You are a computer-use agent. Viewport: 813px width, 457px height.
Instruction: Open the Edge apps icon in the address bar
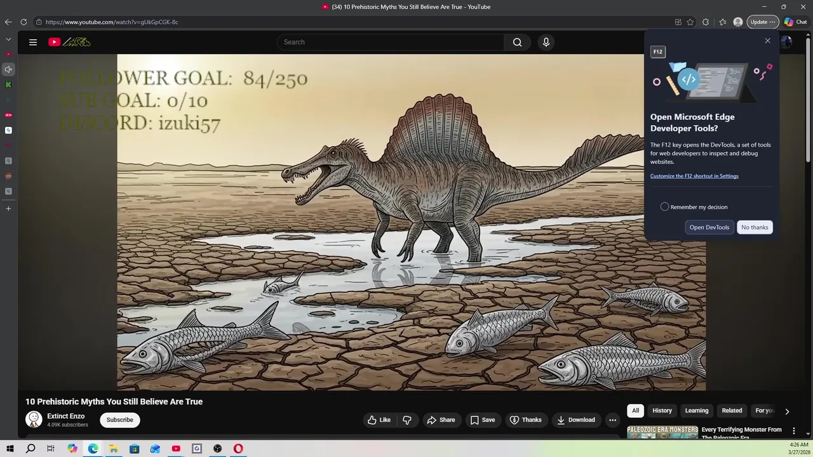click(x=678, y=22)
